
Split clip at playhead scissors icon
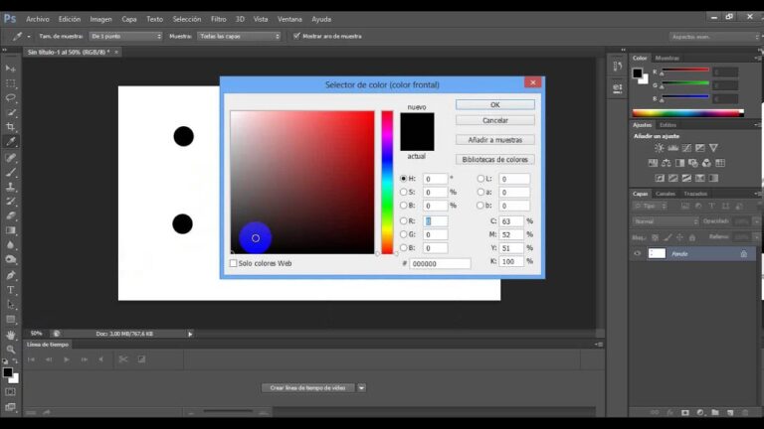(123, 359)
